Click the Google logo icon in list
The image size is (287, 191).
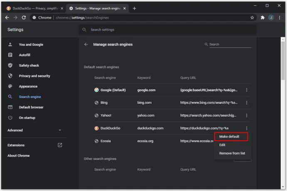[96, 90]
